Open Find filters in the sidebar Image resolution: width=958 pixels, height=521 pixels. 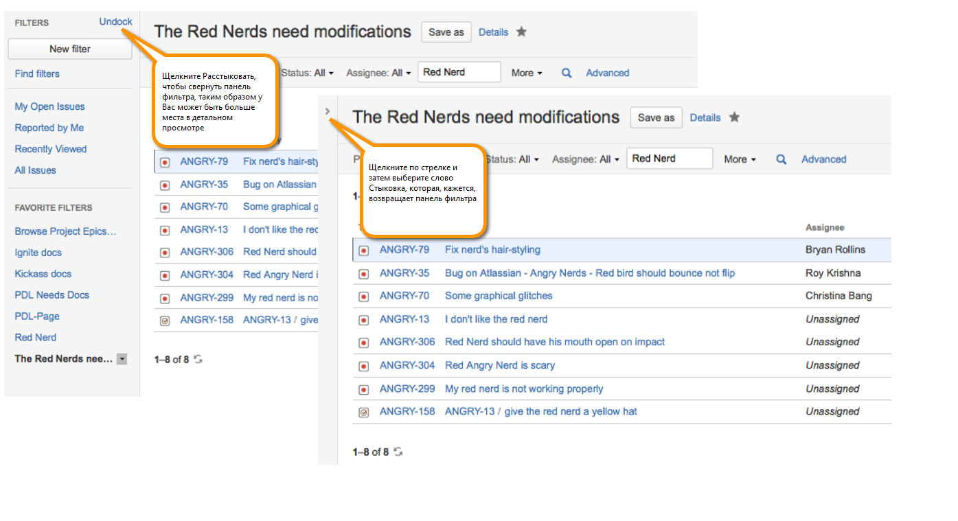pos(37,74)
